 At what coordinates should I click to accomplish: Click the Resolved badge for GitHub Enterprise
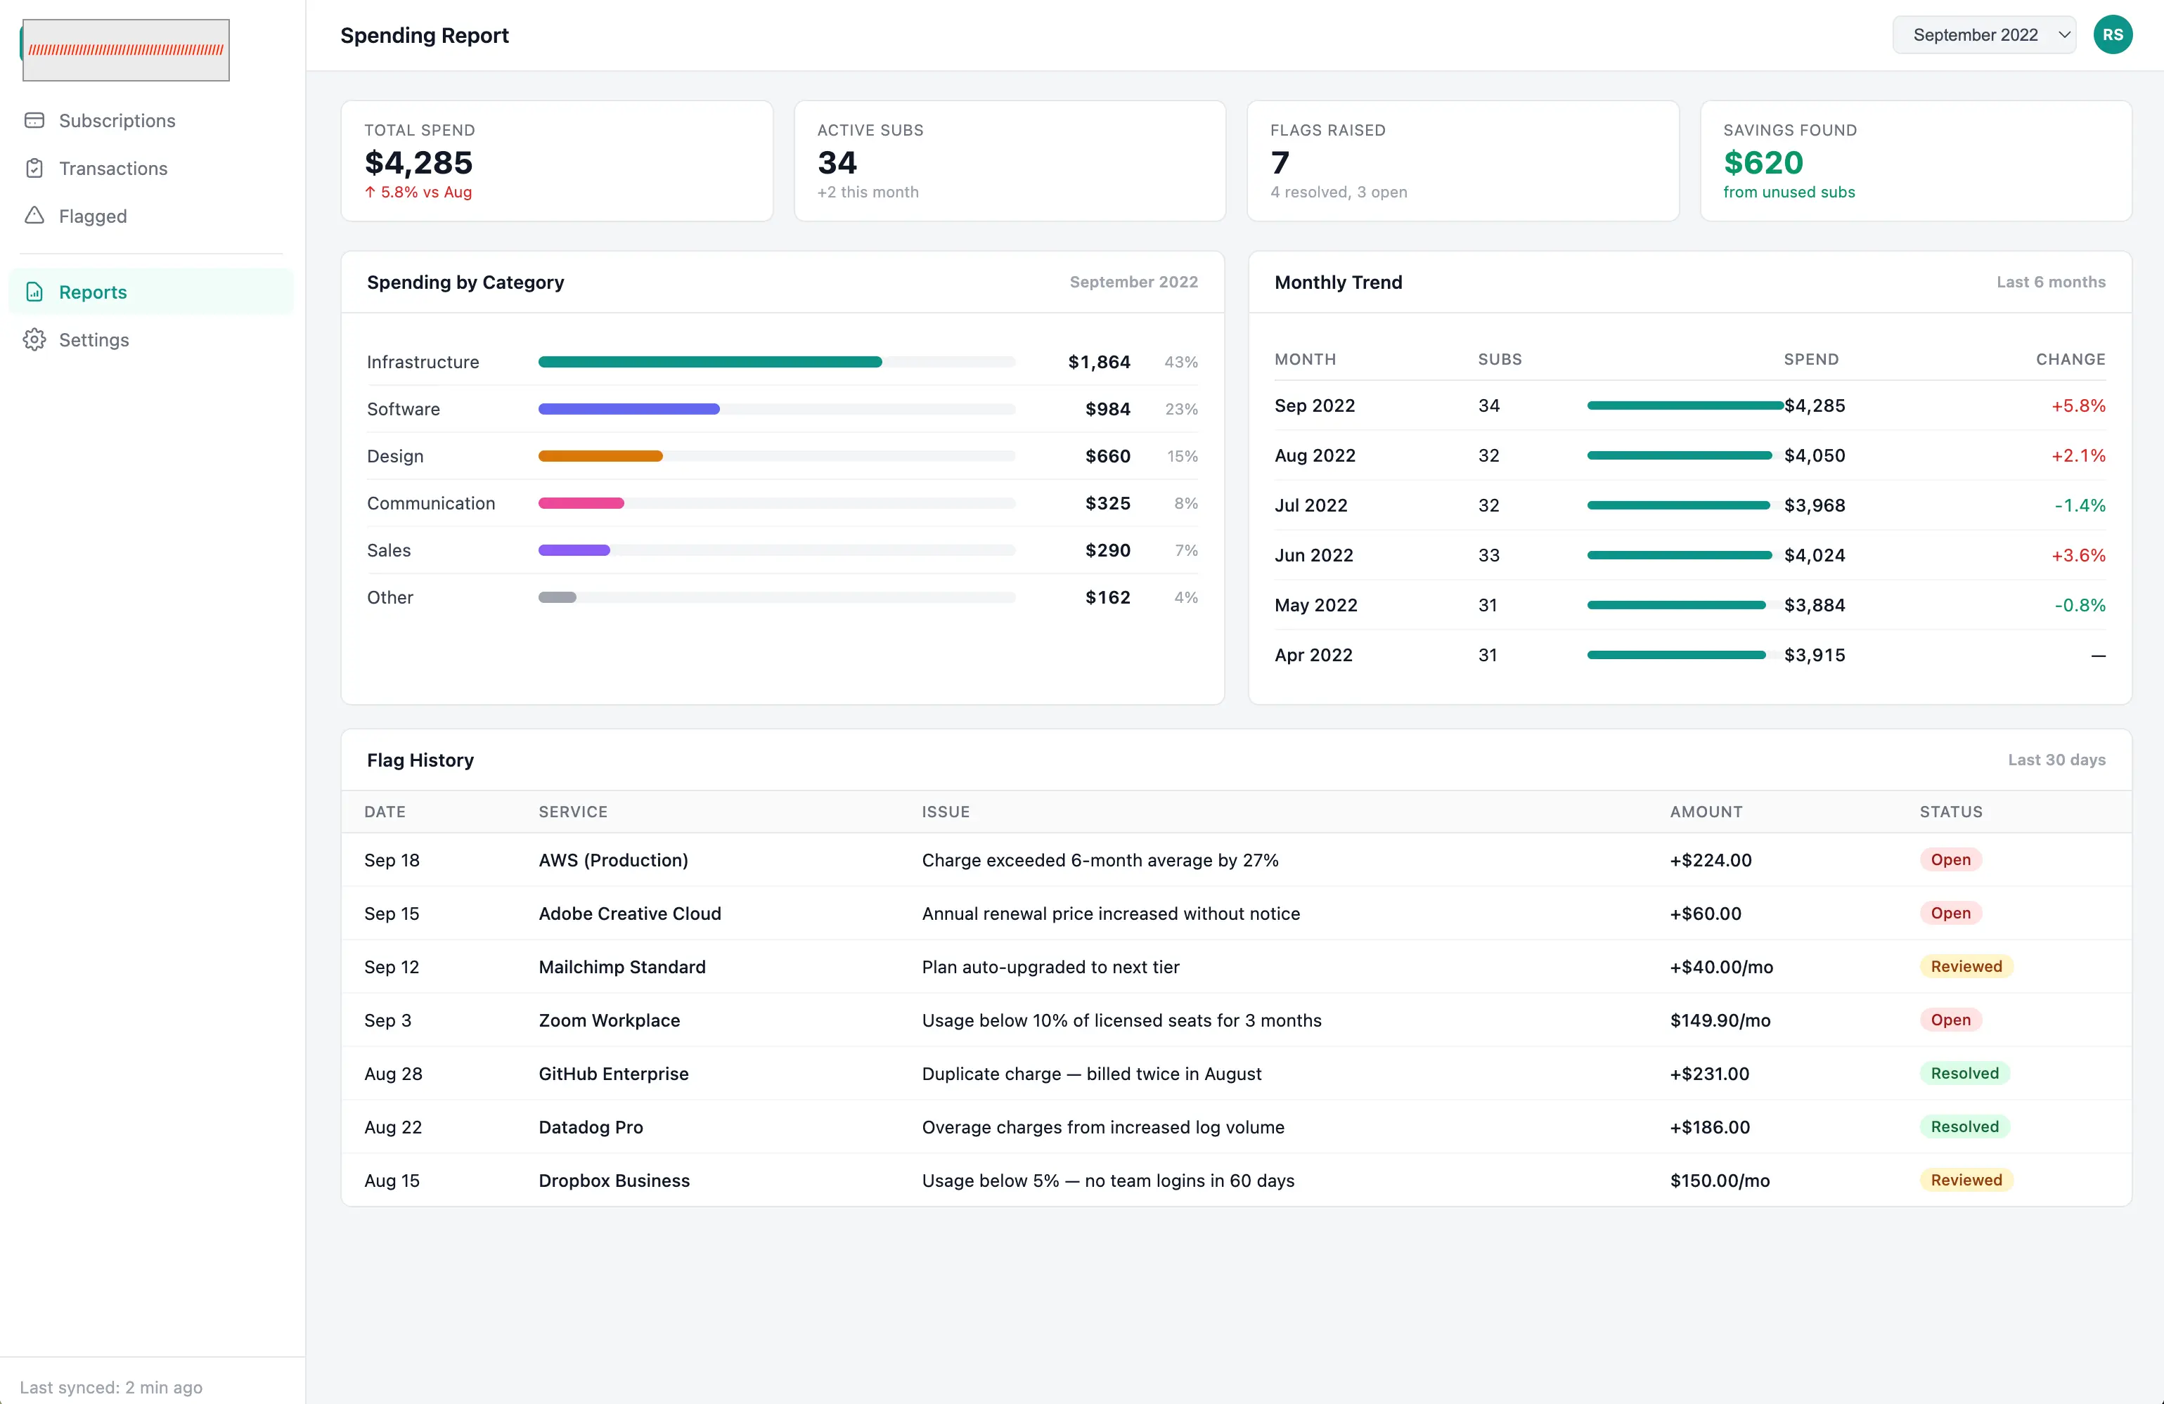click(x=1964, y=1073)
